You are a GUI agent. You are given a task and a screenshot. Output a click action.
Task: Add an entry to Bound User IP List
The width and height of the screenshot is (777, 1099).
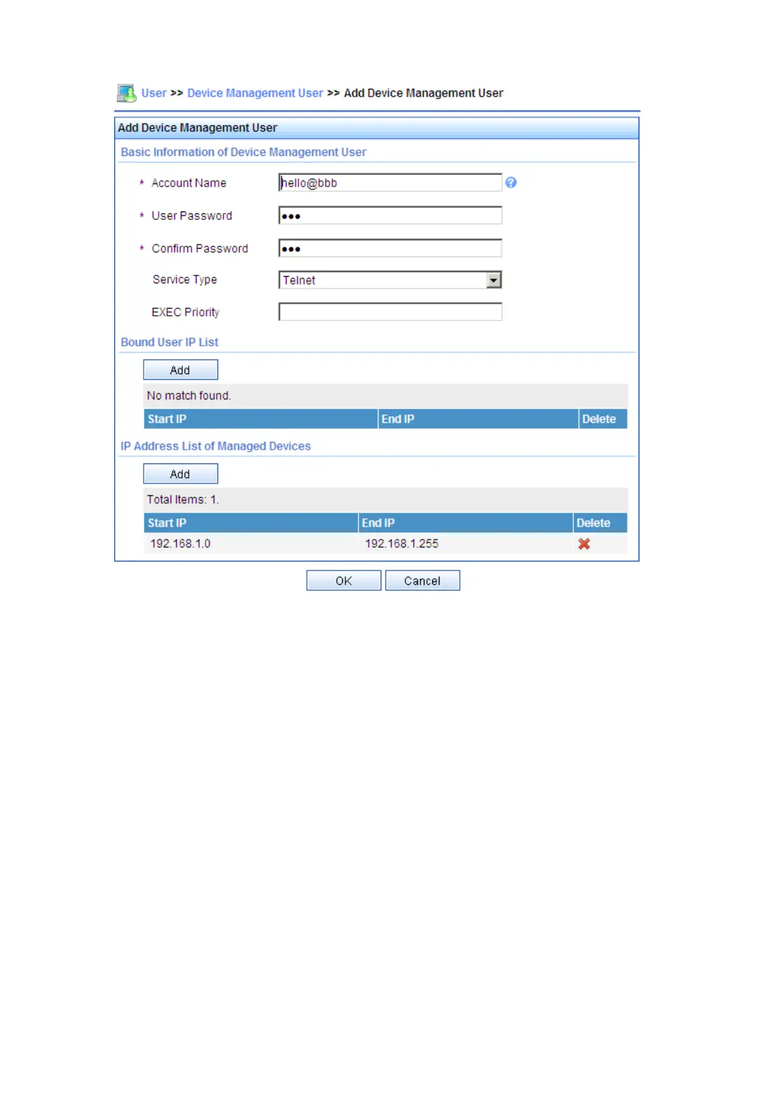pos(181,370)
